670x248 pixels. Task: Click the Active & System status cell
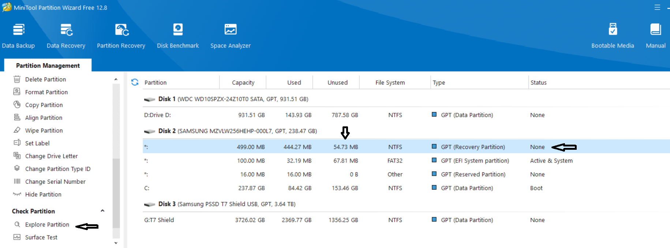click(551, 161)
